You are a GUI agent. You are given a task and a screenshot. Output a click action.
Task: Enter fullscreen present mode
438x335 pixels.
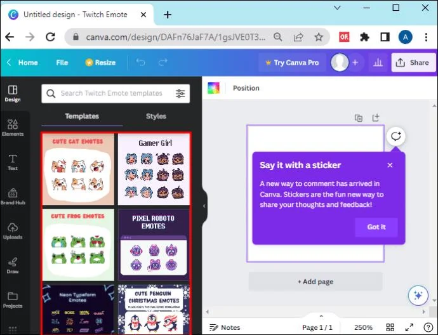409,327
